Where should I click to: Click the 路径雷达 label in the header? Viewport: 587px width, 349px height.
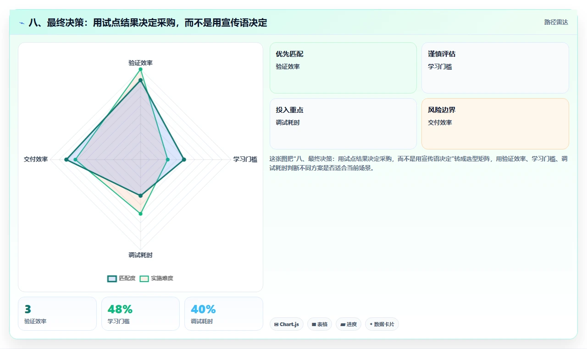pyautogui.click(x=556, y=22)
